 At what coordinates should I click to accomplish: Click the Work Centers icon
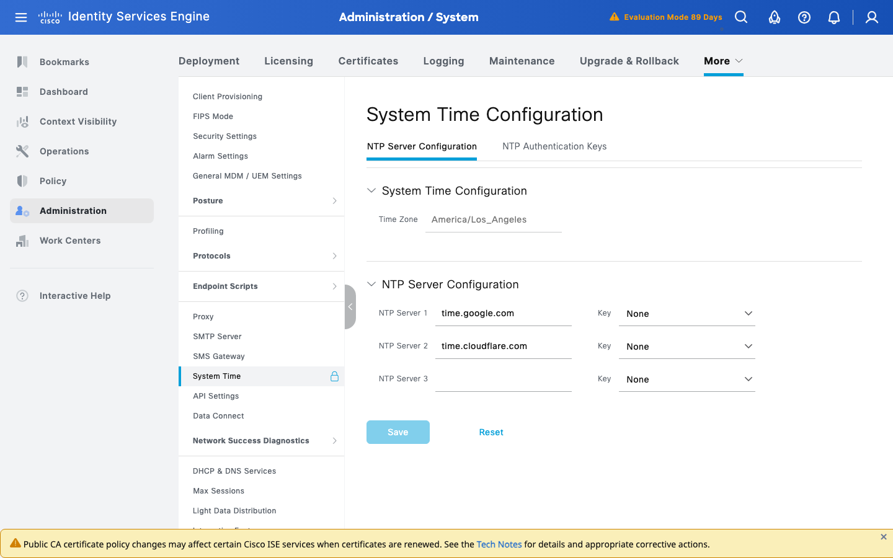click(x=22, y=241)
